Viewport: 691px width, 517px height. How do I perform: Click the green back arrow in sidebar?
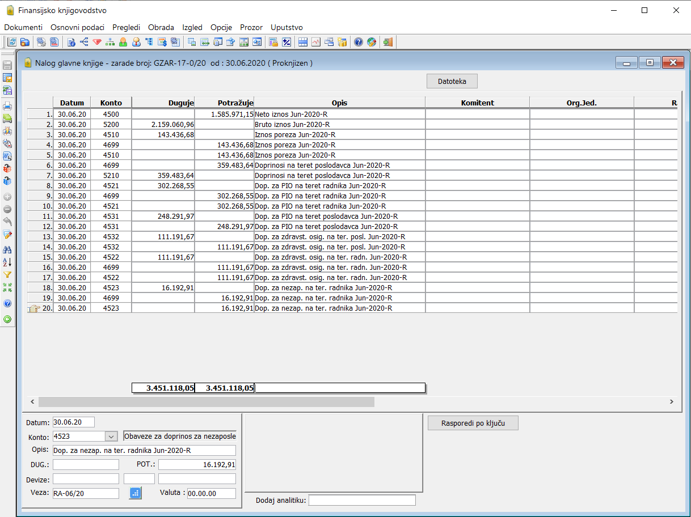click(x=7, y=319)
